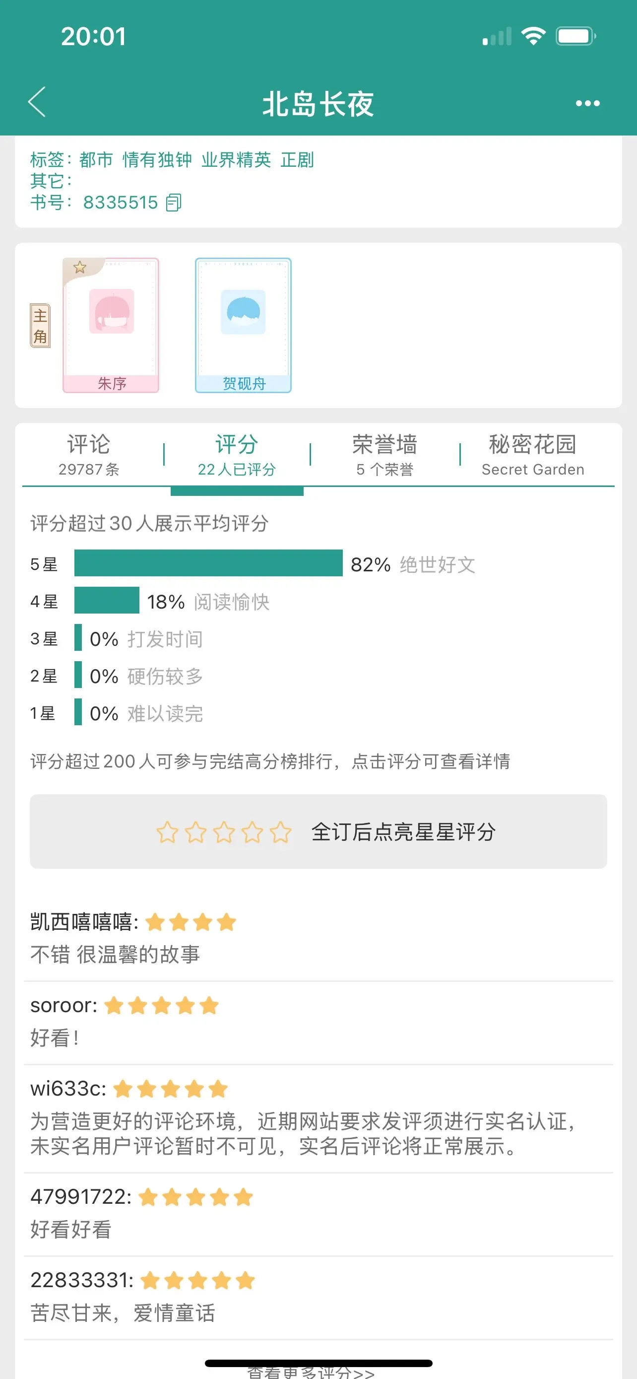637x1379 pixels.
Task: Select the 评分 ratings tab
Action: click(x=237, y=455)
